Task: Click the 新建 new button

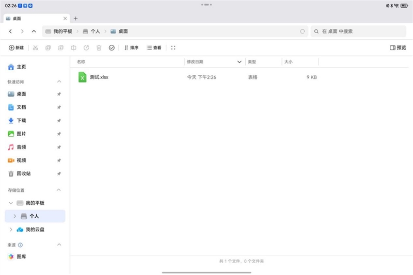Action: 16,47
